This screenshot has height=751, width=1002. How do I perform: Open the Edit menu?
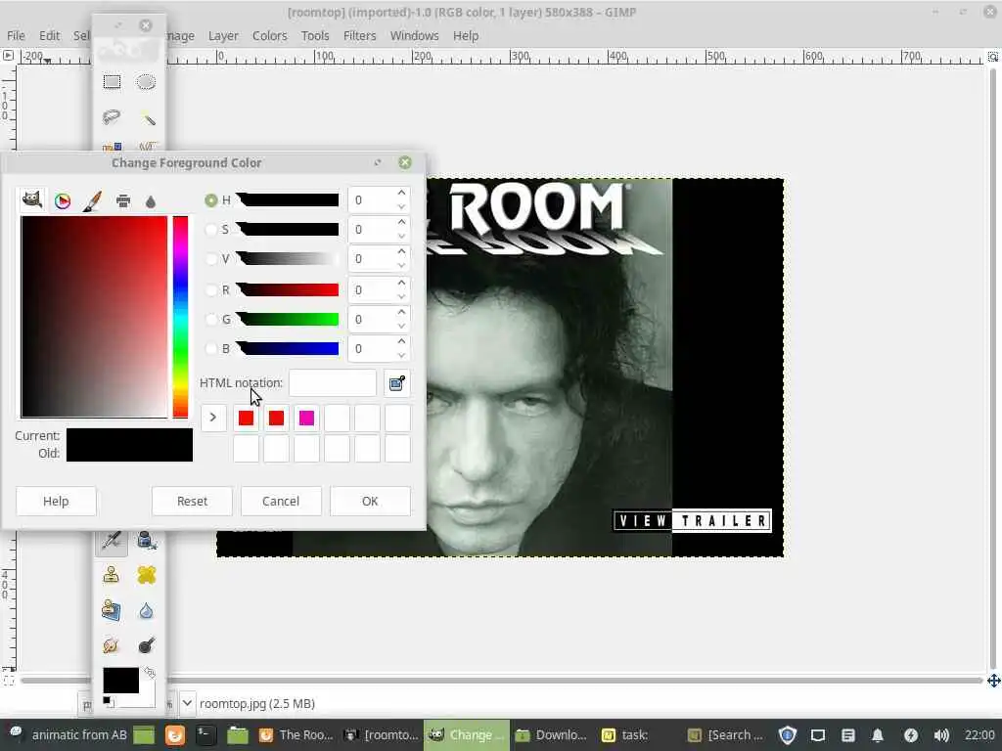pos(49,36)
